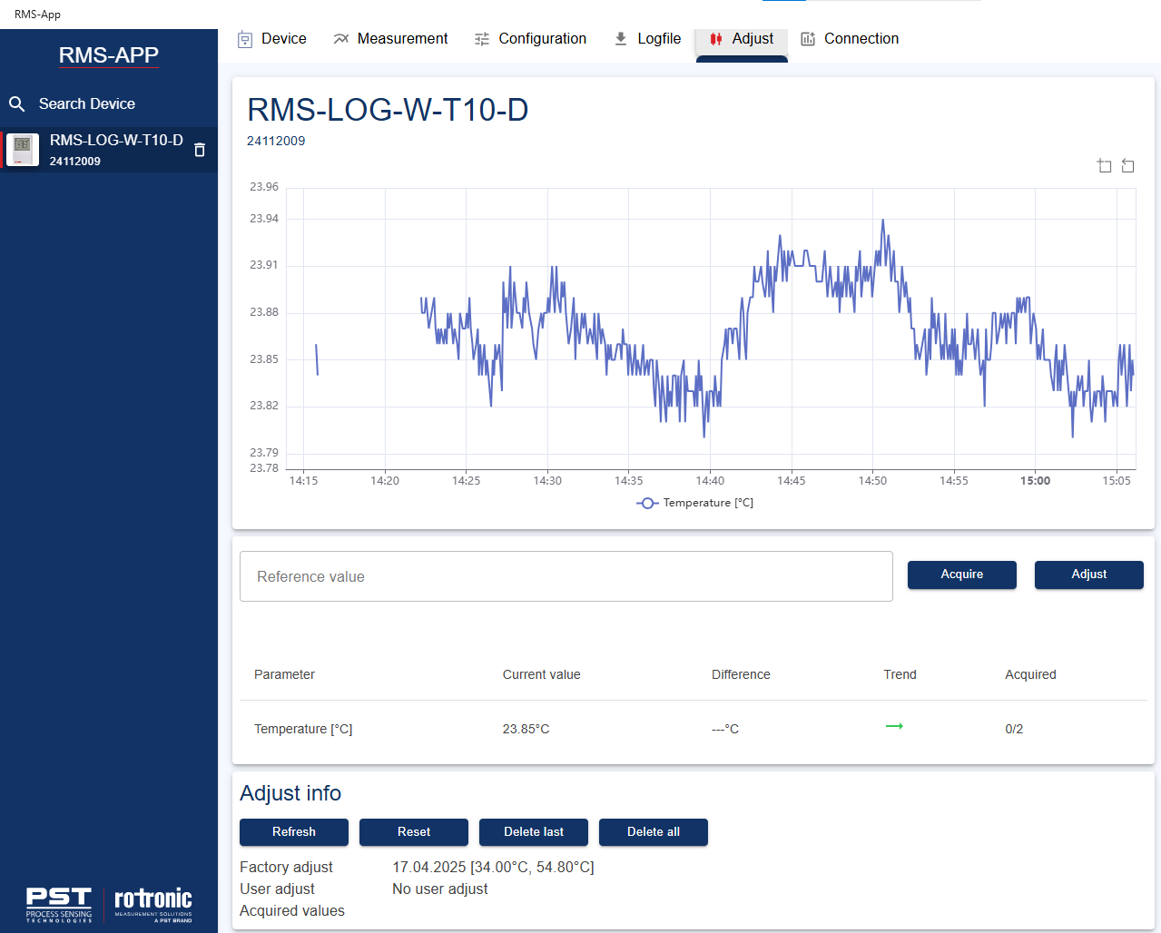This screenshot has width=1161, height=933.
Task: Click the Parameter column header
Action: 284,674
